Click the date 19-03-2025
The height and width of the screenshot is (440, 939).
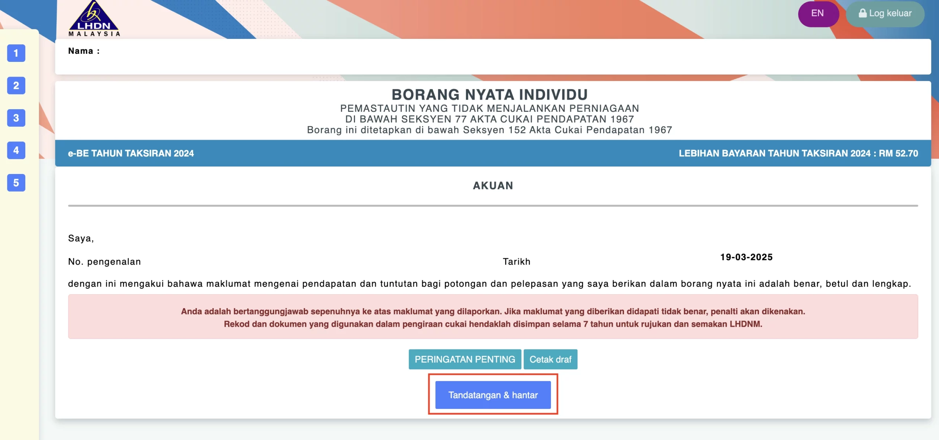pyautogui.click(x=746, y=257)
